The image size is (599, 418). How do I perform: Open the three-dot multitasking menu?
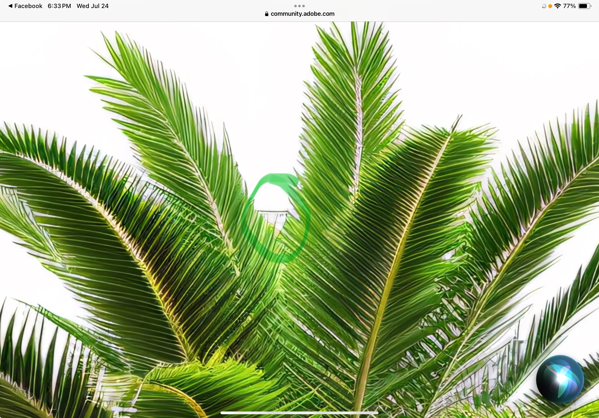[299, 6]
